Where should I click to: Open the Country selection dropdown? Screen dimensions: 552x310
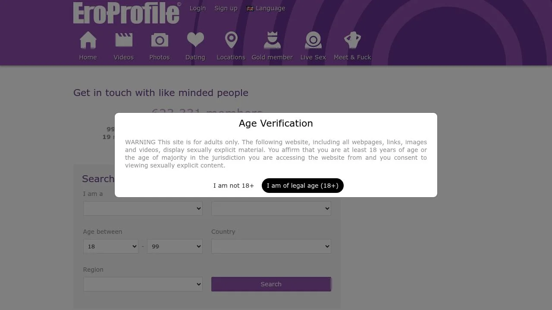tap(271, 246)
